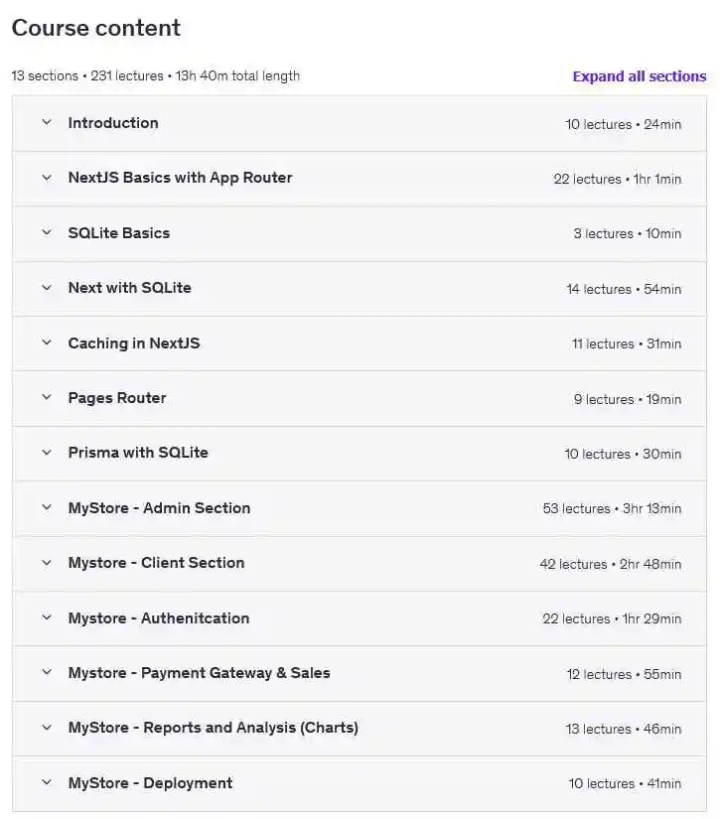The width and height of the screenshot is (720, 819).
Task: Select the Mystore - Authenitcation section title
Action: pyautogui.click(x=158, y=618)
